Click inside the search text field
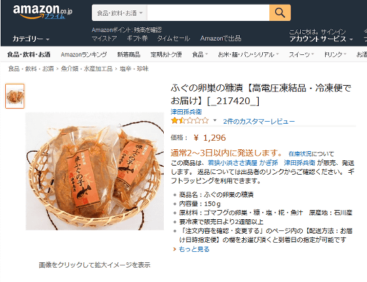 tap(208, 13)
